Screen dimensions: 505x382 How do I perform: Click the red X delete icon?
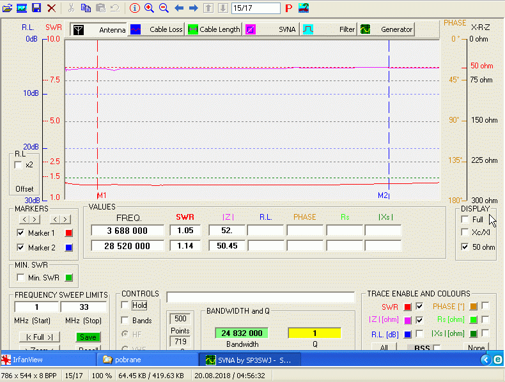click(x=51, y=8)
